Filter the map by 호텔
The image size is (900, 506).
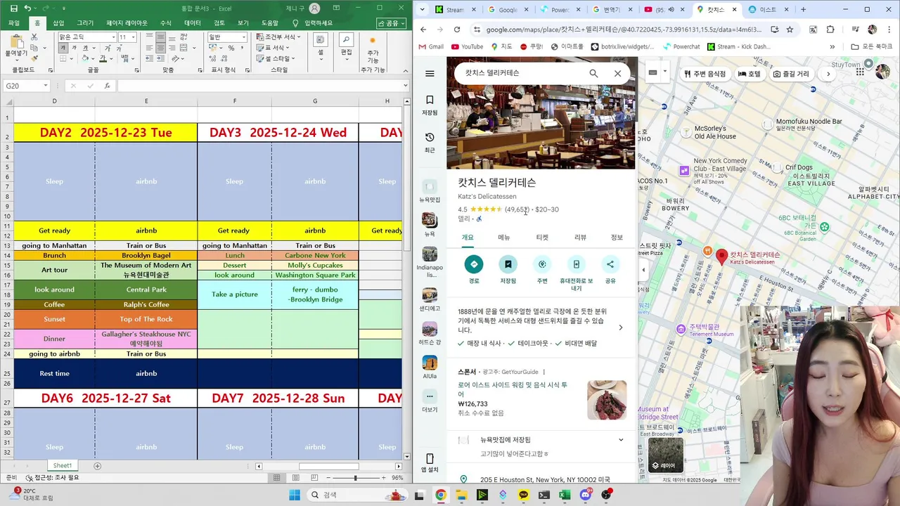coord(750,74)
